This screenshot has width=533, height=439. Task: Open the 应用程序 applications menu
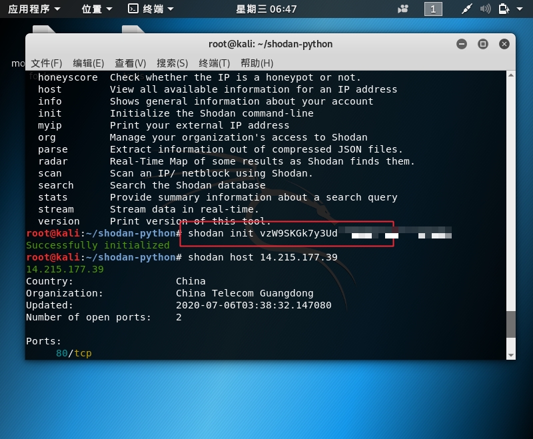34,9
